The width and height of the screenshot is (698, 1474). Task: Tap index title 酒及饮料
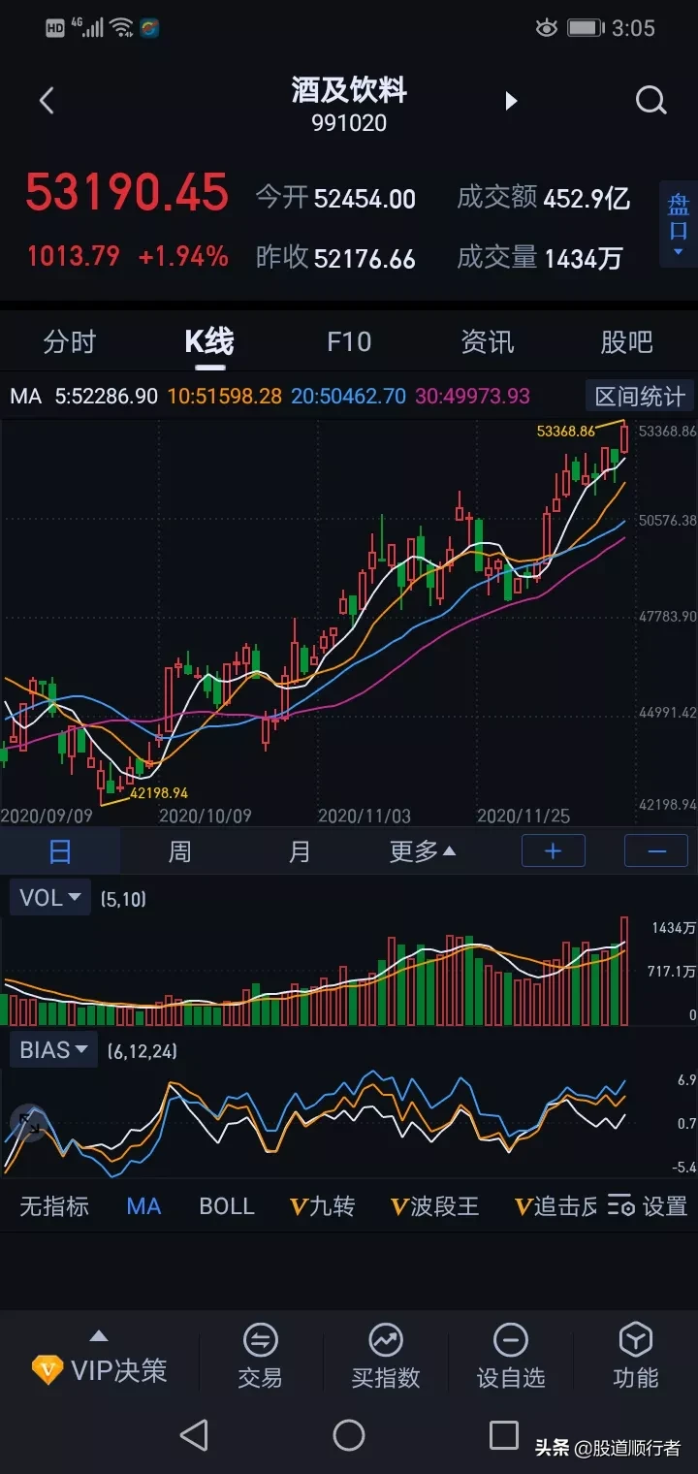click(349, 90)
